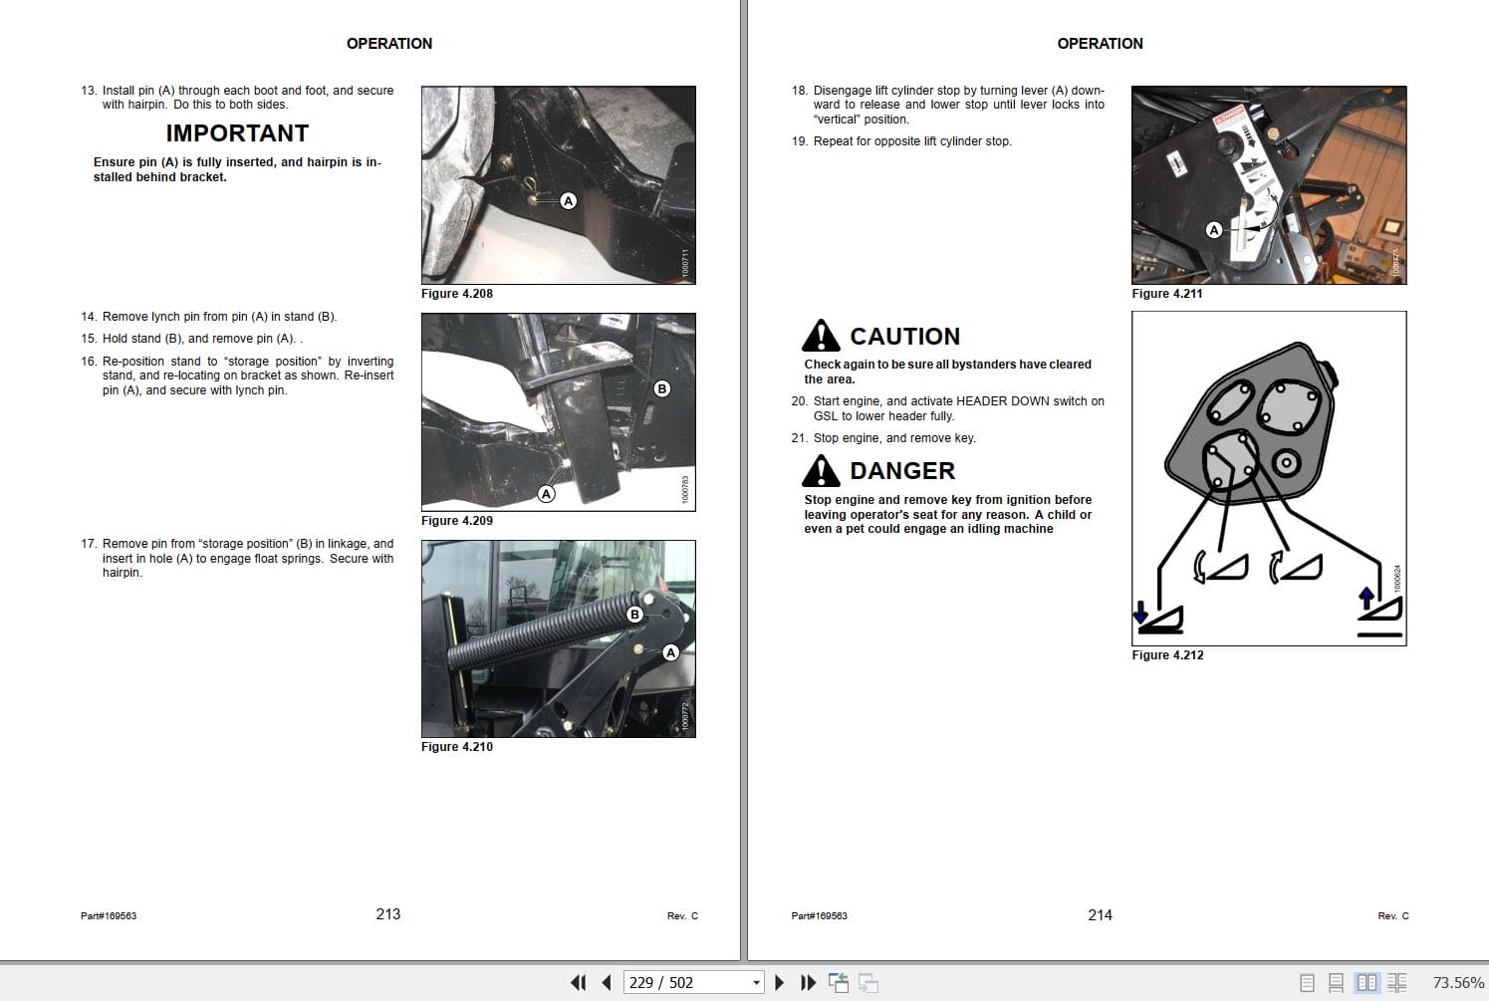Click the DANGER warning triangle icon
Image resolution: width=1489 pixels, height=1001 pixels.
(x=821, y=470)
